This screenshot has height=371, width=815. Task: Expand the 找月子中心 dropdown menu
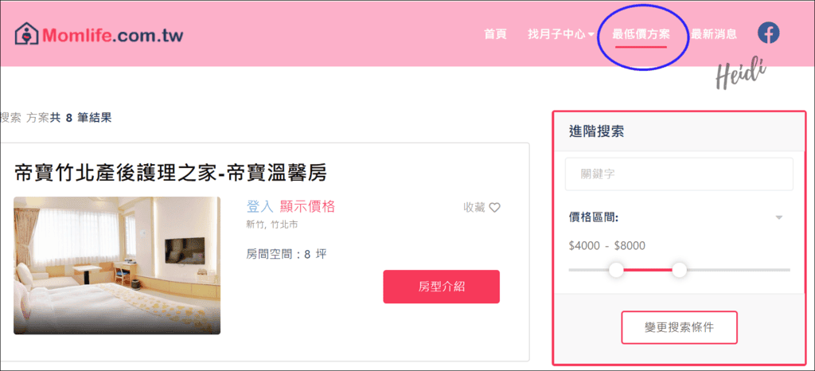click(x=561, y=35)
